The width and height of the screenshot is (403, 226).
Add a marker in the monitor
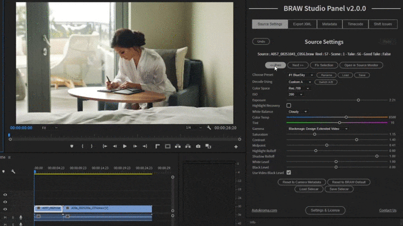coord(72,146)
